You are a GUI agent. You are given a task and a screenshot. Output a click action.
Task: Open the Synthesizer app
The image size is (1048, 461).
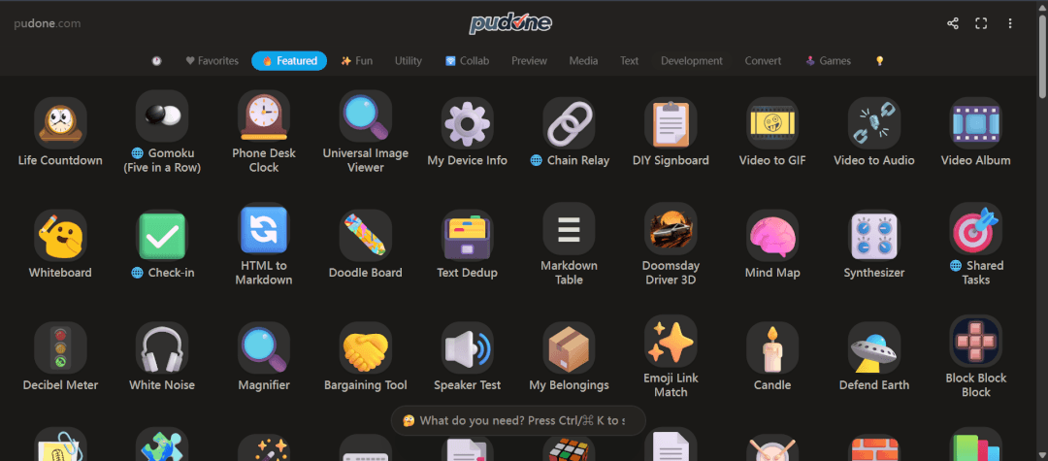pos(873,235)
